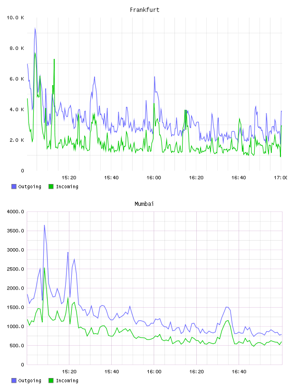The height and width of the screenshot is (388, 289).
Task: Click the 4000.0 axis label in Mumbai chart
Action: [15, 212]
